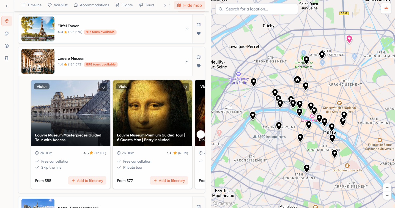The image size is (395, 208).
Task: Open the notebook sidebar section
Action: [7, 58]
